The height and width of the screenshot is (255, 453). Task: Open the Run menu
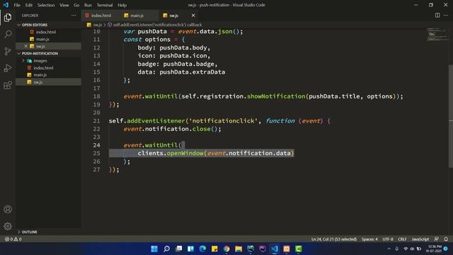(x=88, y=5)
